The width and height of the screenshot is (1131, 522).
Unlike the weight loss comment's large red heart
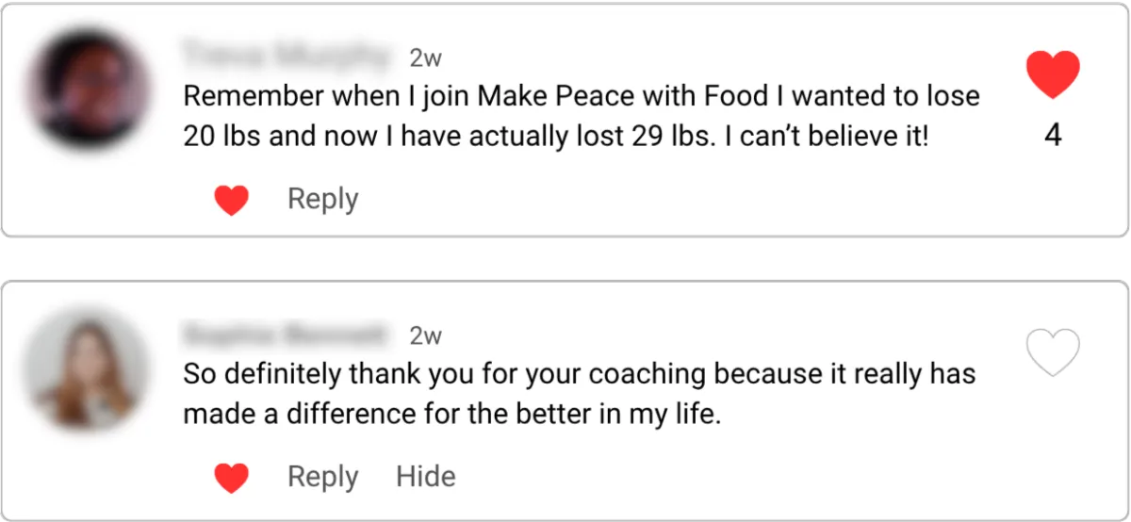(1053, 74)
